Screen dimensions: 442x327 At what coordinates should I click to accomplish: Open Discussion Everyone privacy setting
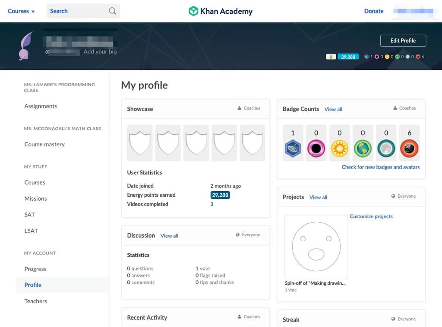tap(248, 235)
